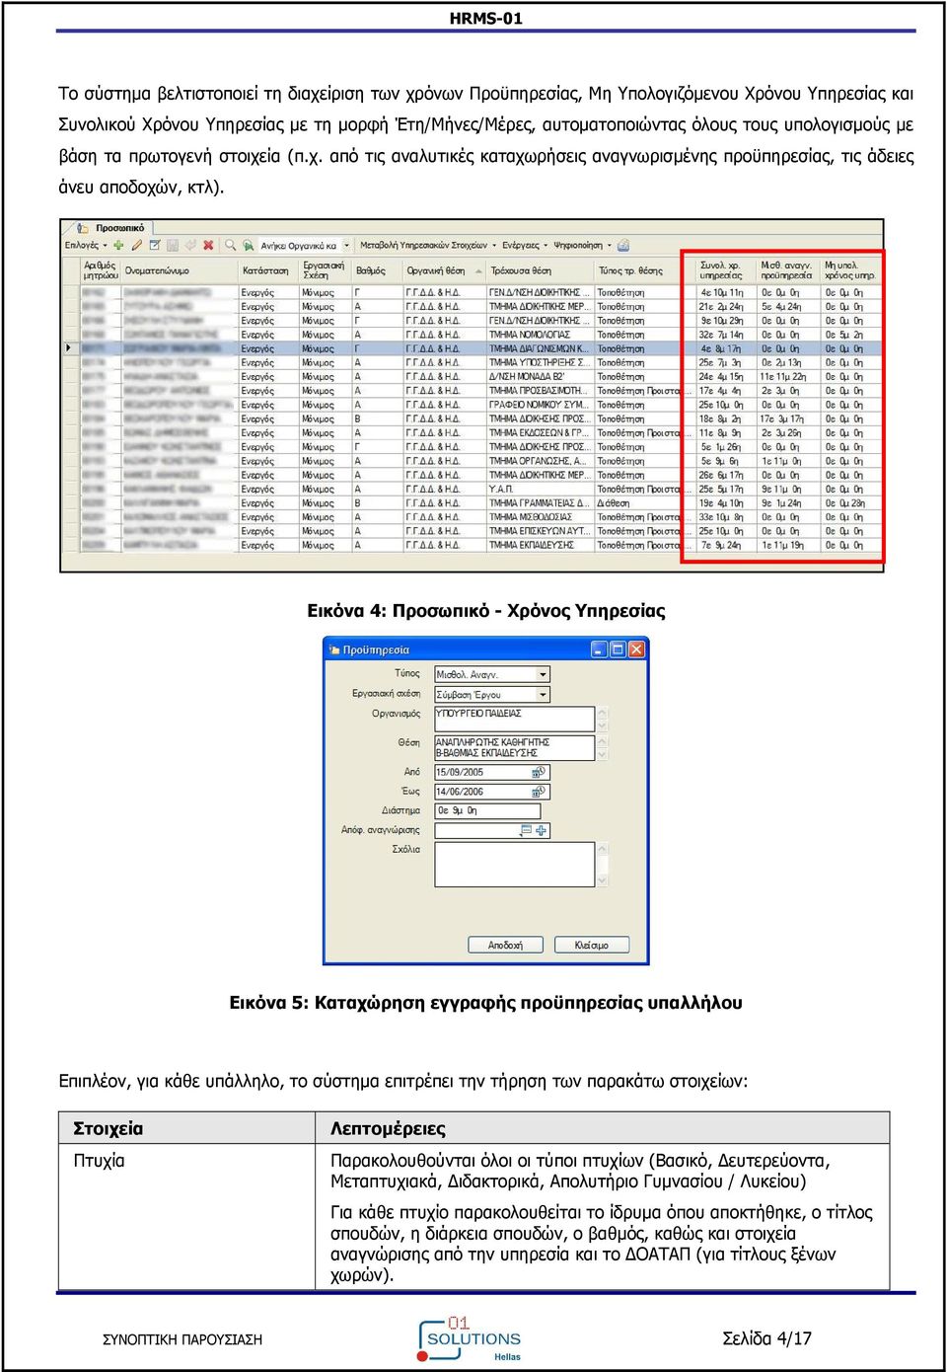Click the cell ΤΜΗΜΑ ΕΚΔΟΣΕΩΝ & ΓΡ...
Image resolution: width=947 pixels, height=1372 pixels.
(x=541, y=432)
